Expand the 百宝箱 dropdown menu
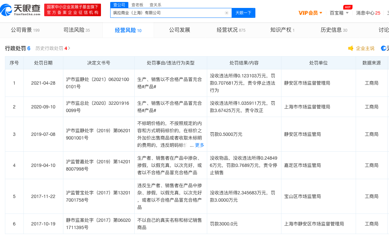Screen dimensions: 389x236 point(339,13)
